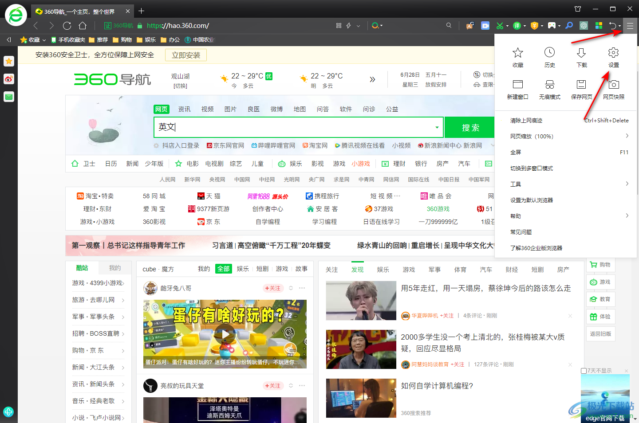639x423 pixels.
Task: Open the 京东网官网 link
Action: (x=225, y=145)
